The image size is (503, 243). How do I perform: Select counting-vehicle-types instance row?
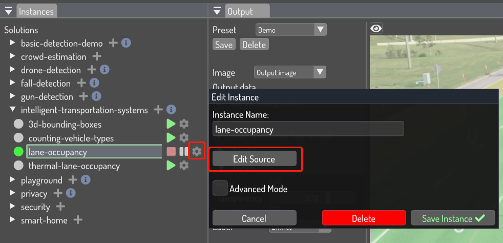click(71, 138)
